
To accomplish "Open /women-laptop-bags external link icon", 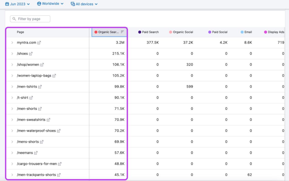I will pos(54,76).
